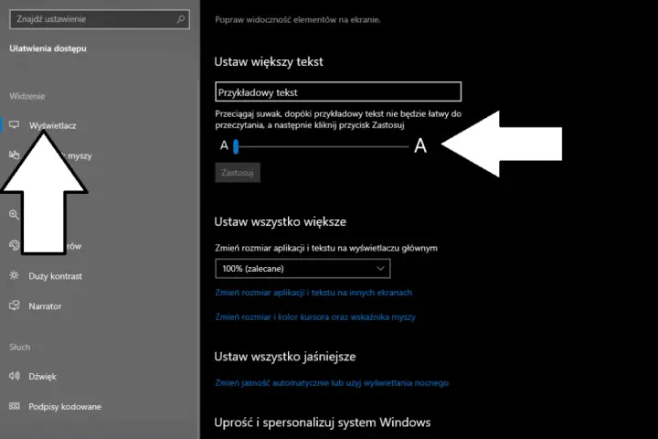This screenshot has height=439, width=658.
Task: Open link 'Zmień rozmiar i kolor kursora'
Action: (315, 316)
